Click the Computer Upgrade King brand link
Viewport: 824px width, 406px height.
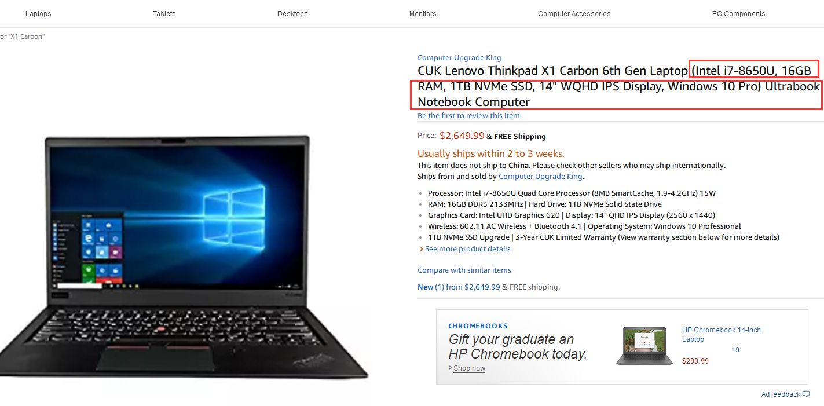coord(459,58)
